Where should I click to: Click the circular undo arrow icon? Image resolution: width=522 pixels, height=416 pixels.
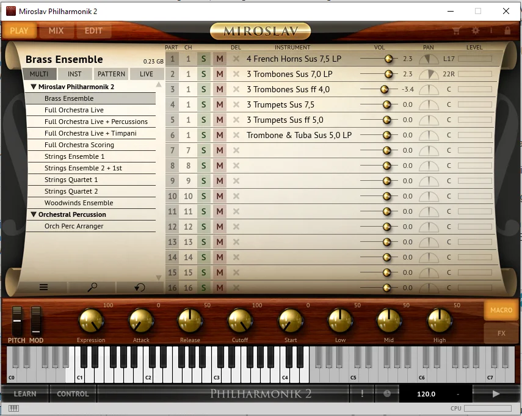tap(140, 287)
